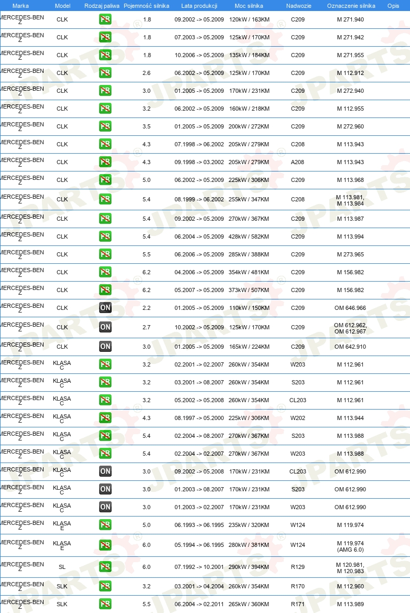Click the Rodzaj paliwa column header
This screenshot has width=410, height=613.
tap(102, 6)
